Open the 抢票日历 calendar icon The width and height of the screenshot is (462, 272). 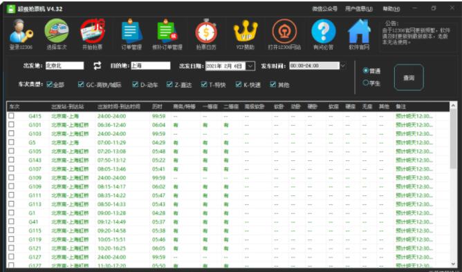[x=206, y=34]
